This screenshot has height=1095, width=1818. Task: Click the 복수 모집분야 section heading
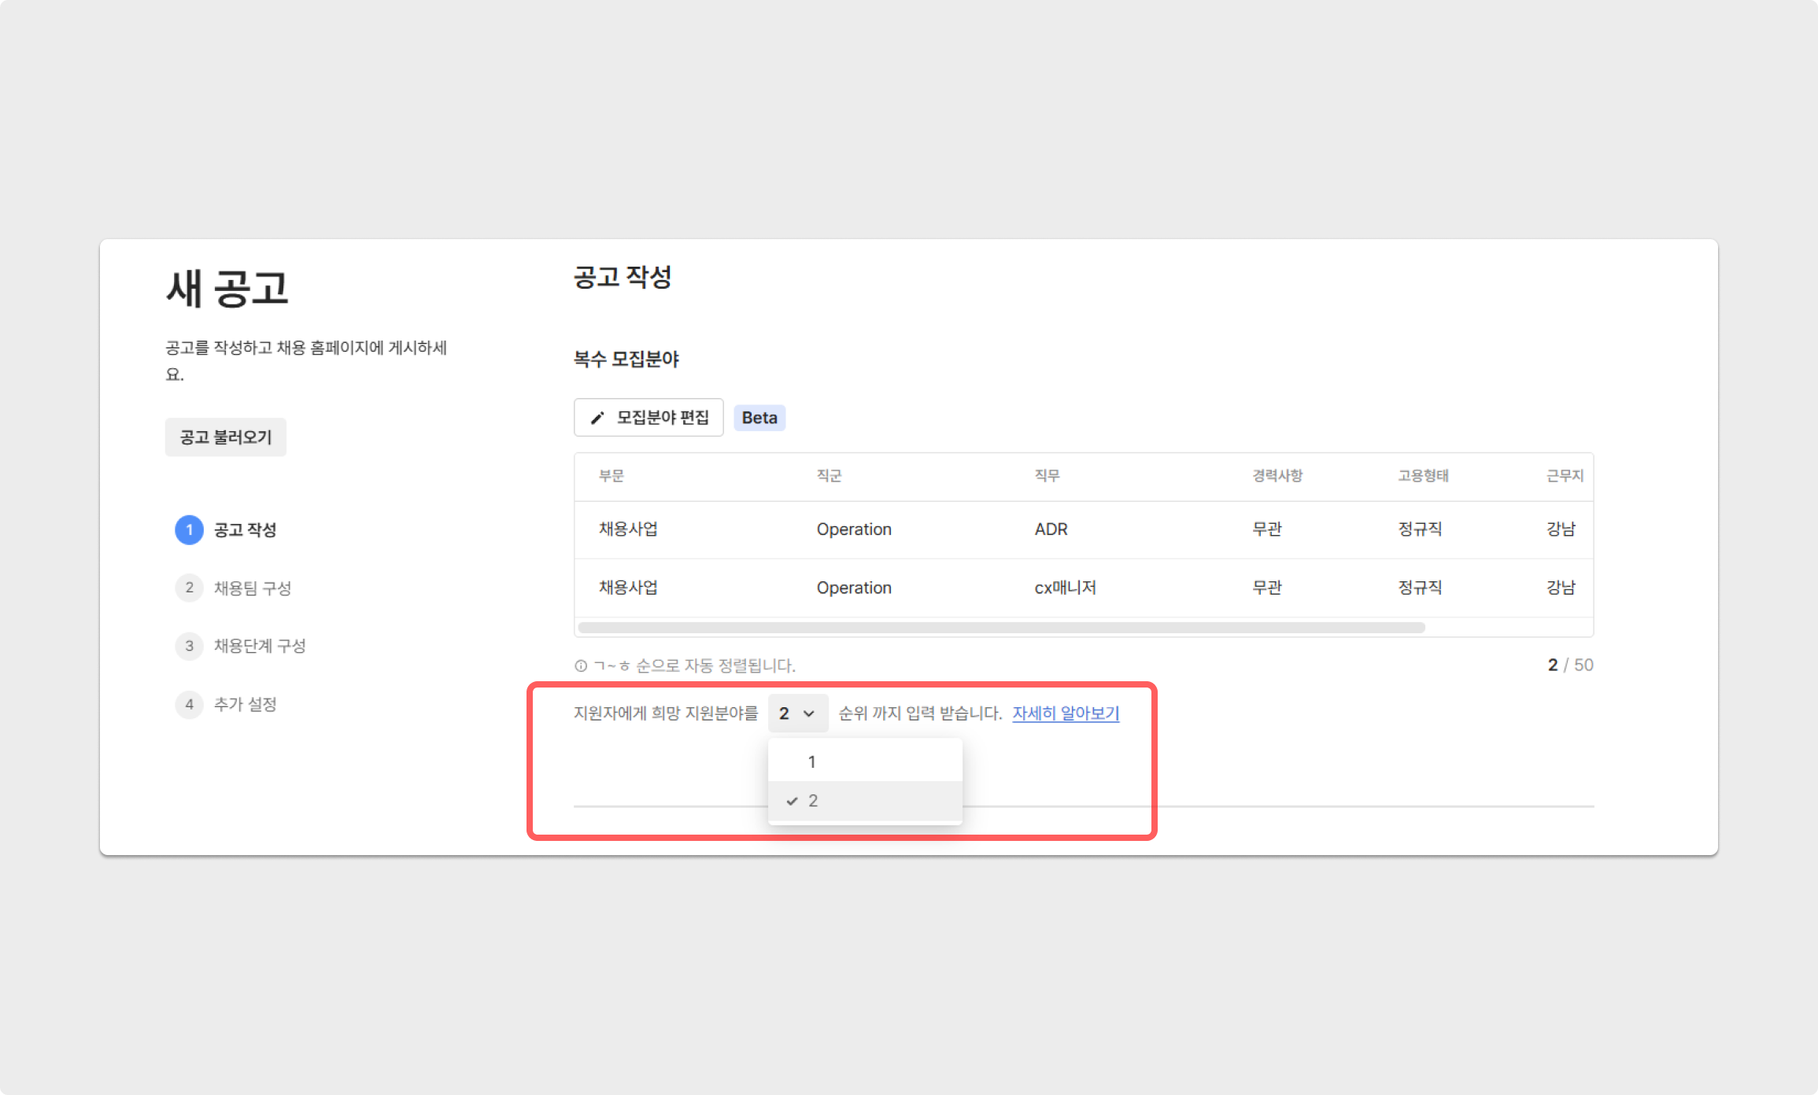[x=626, y=359]
